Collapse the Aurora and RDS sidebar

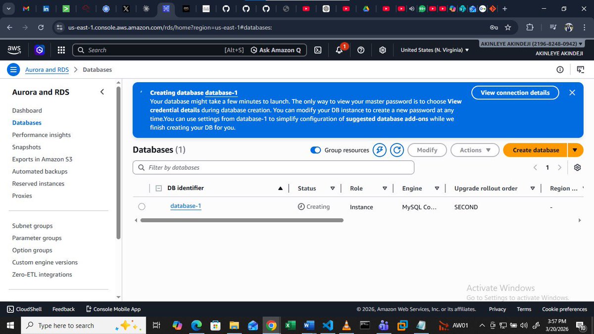pyautogui.click(x=102, y=92)
